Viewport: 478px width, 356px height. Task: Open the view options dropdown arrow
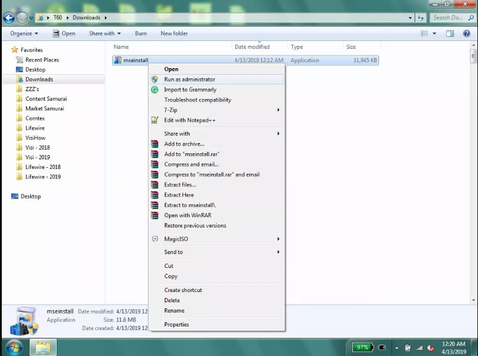pos(435,34)
